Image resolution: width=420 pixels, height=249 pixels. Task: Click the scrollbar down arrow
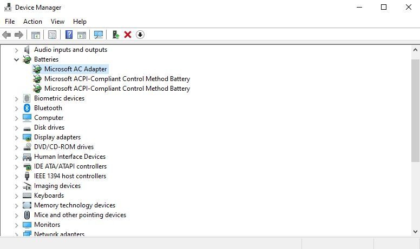point(416,232)
